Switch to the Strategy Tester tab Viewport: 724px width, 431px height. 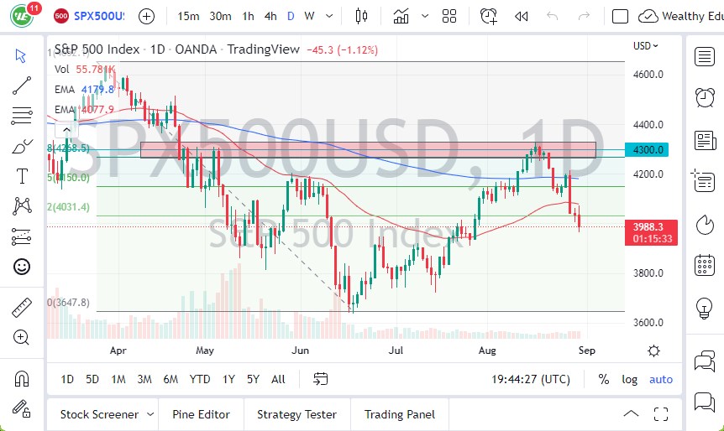pyautogui.click(x=296, y=414)
